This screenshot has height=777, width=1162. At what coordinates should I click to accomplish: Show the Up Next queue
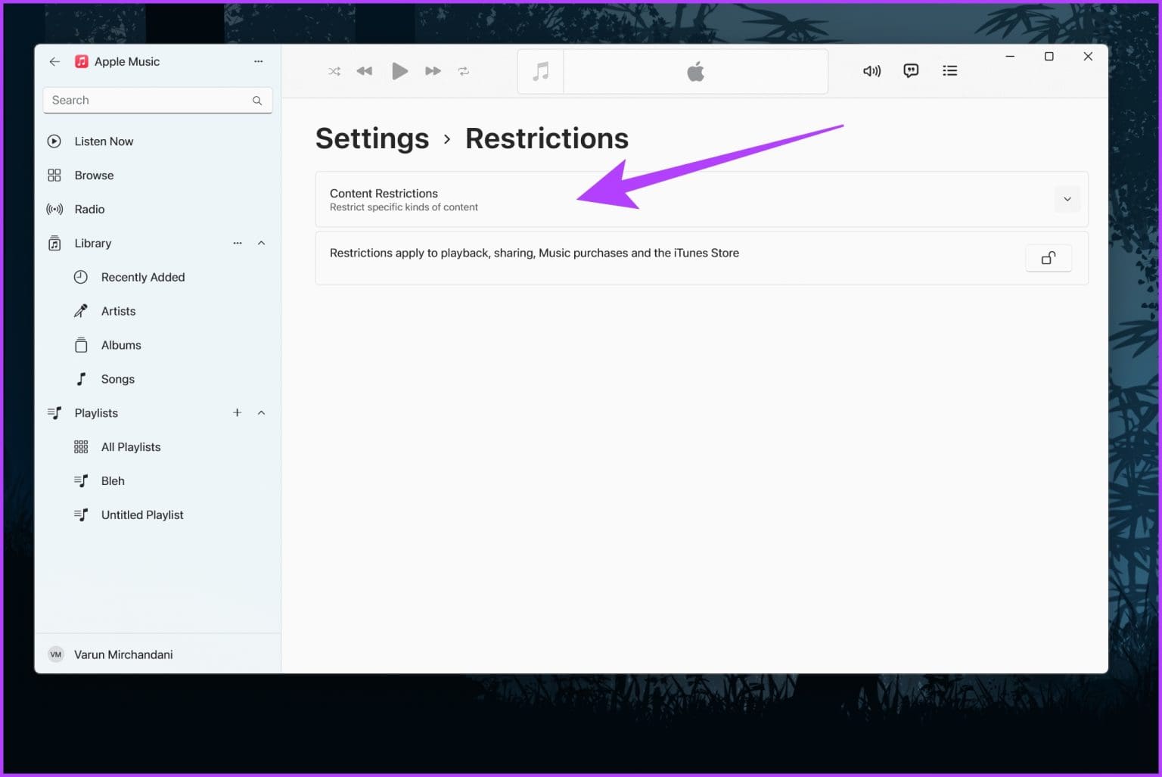click(x=950, y=70)
